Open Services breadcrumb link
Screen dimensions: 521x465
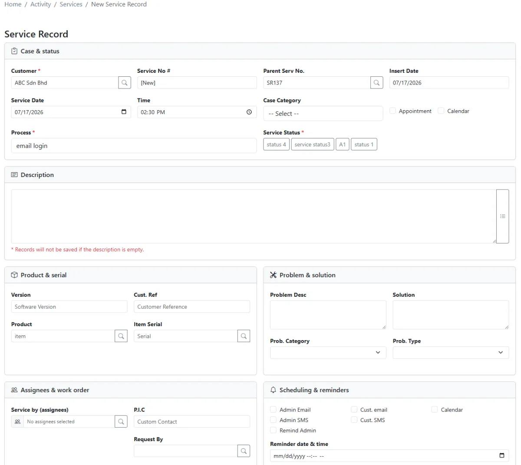[71, 4]
